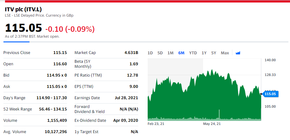Image resolution: width=290 pixels, height=140 pixels.
Task: Click the -0.10 (-0.09%) change value
Action: click(70, 29)
